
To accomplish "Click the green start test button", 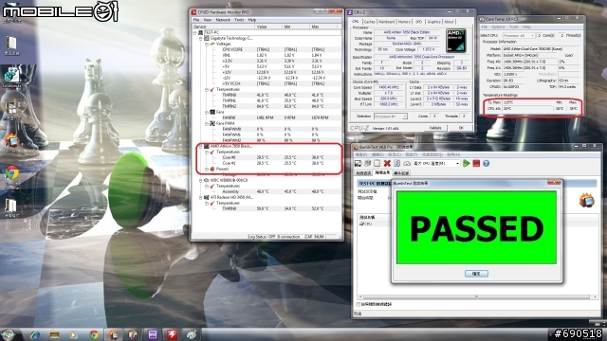I will pos(466,164).
